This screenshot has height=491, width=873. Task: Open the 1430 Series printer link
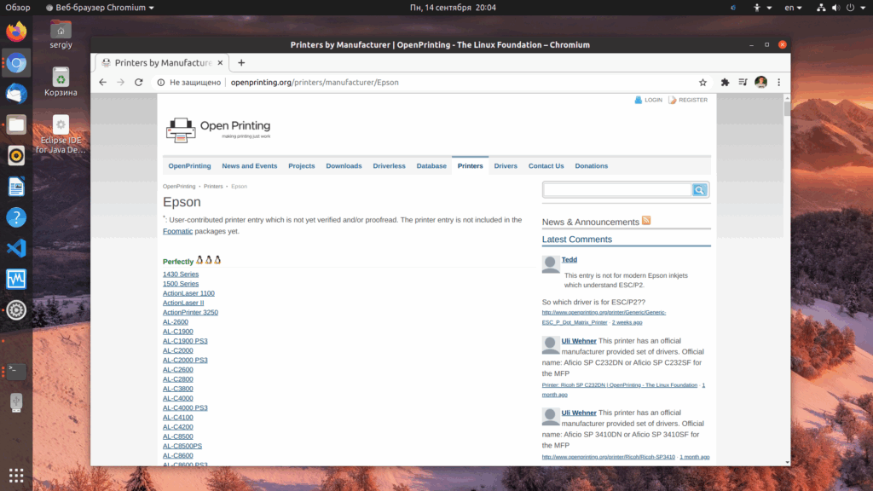pos(181,274)
